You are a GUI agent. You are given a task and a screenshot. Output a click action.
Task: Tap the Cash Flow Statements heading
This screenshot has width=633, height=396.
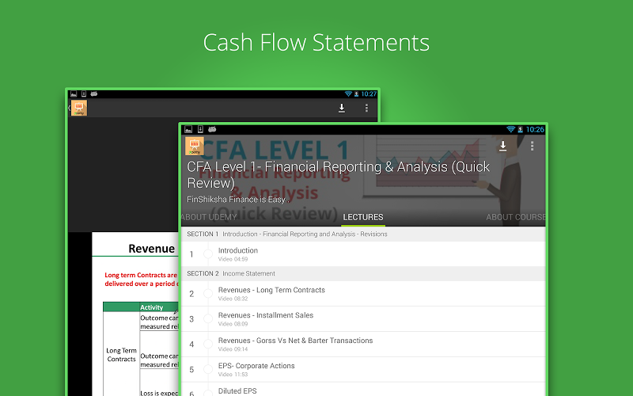pos(316,43)
